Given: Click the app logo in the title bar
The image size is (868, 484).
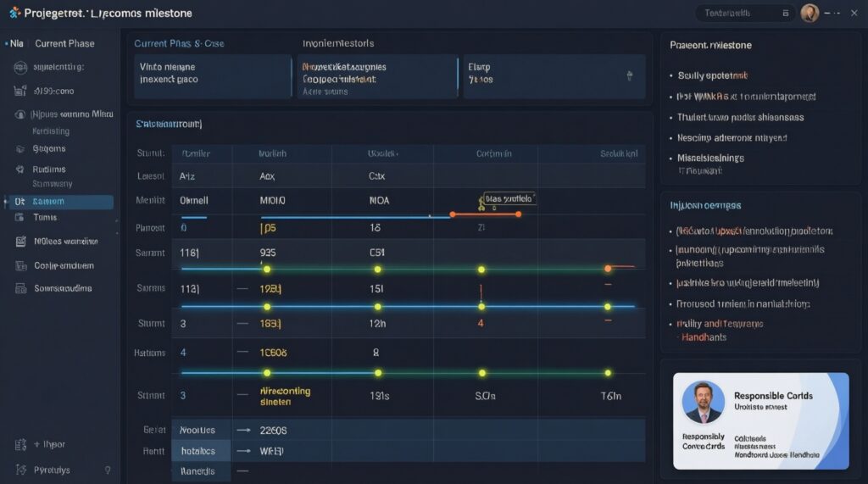Looking at the screenshot, I should (14, 14).
